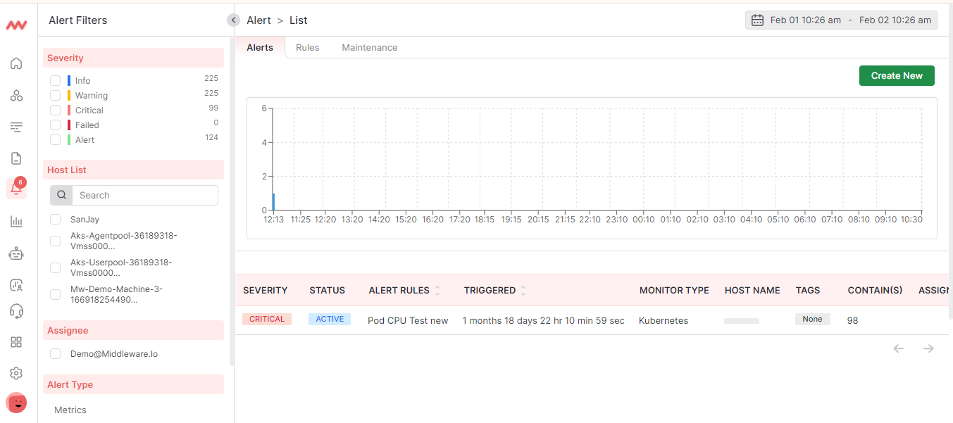The image size is (953, 423).
Task: Switch to the Rules tab
Action: click(307, 47)
